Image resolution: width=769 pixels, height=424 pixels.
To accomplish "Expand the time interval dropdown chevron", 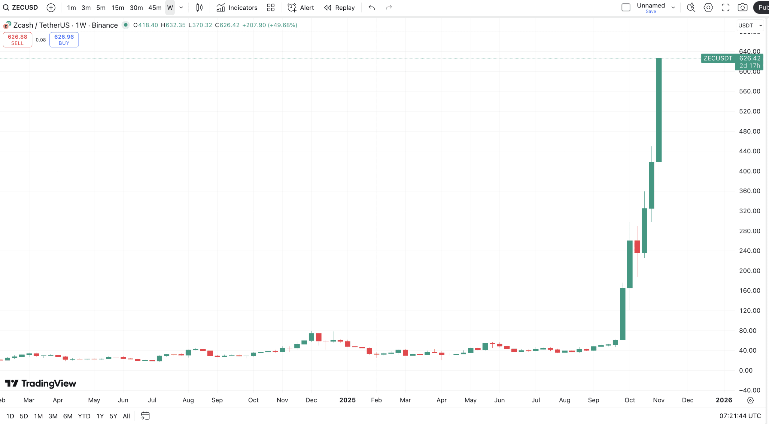I will pos(181,8).
